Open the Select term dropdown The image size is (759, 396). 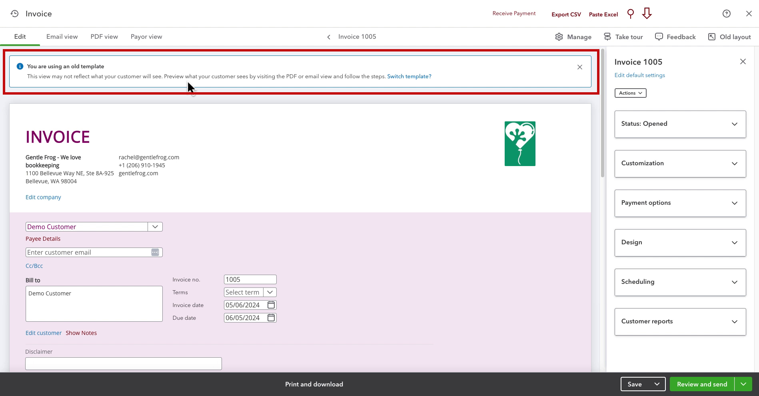pos(270,292)
